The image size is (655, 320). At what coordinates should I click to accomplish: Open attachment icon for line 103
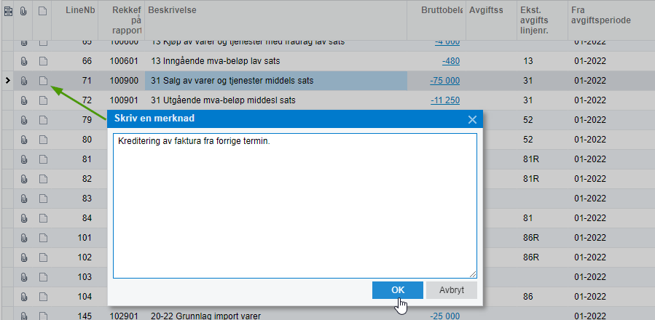click(x=24, y=277)
